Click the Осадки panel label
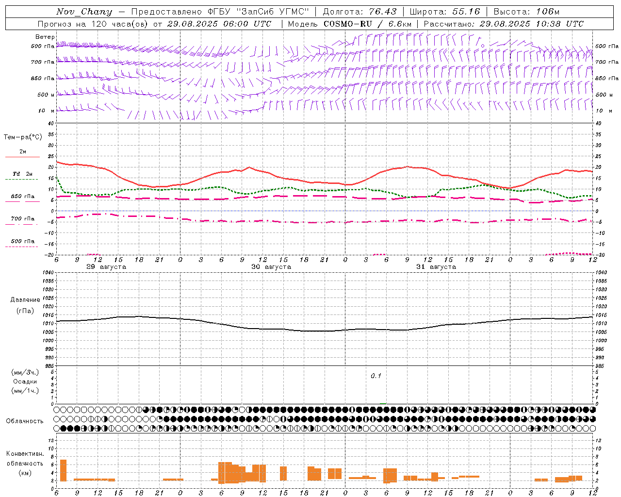Screen dimensions: 621x497 coord(25,381)
